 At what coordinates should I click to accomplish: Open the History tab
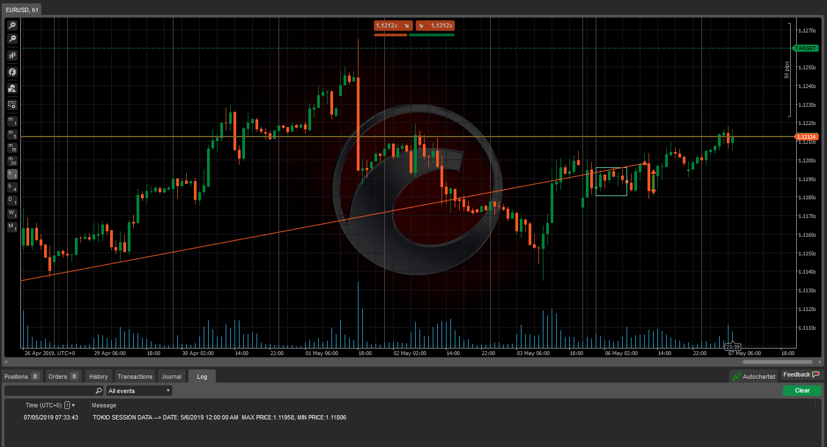pyautogui.click(x=98, y=377)
